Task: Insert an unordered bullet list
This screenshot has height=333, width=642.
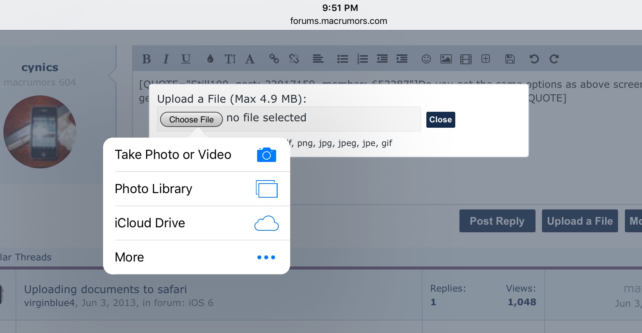Action: point(342,59)
